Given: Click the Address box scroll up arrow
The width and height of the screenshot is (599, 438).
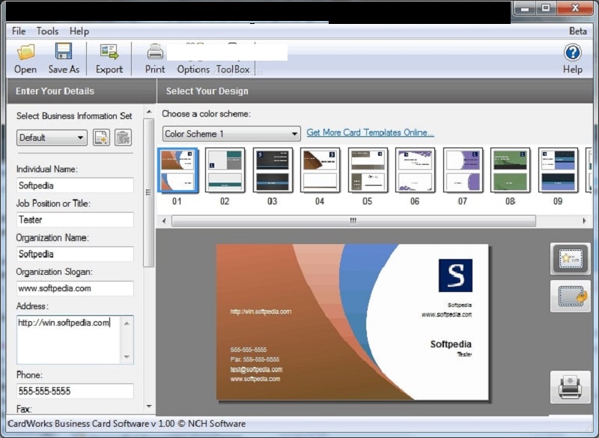Looking at the screenshot, I should pos(127,323).
